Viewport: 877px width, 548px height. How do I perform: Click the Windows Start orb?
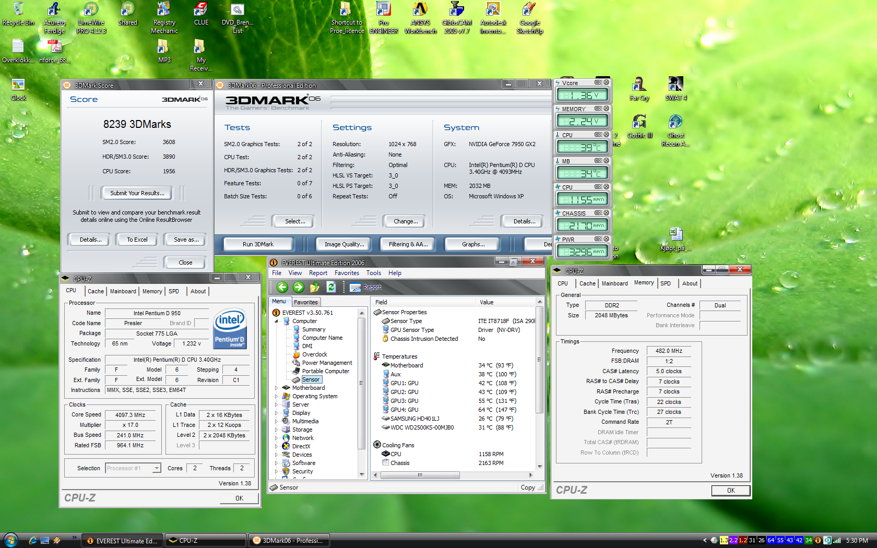point(10,540)
